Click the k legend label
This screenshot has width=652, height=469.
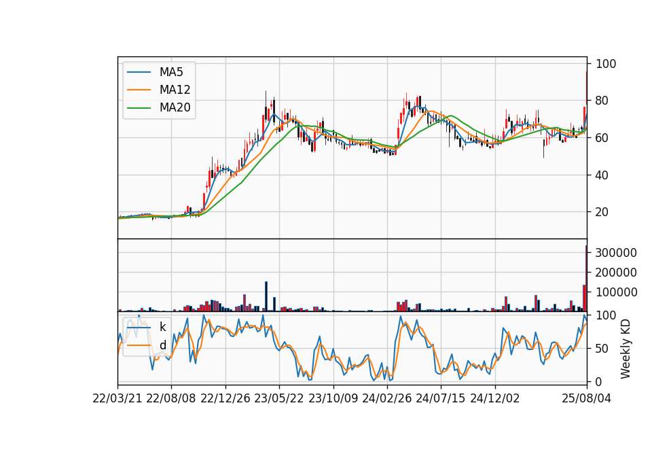162,327
